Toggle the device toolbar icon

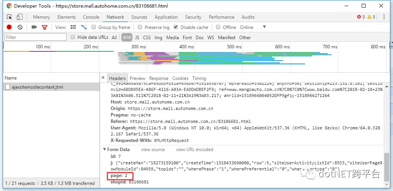pyautogui.click(x=19, y=17)
